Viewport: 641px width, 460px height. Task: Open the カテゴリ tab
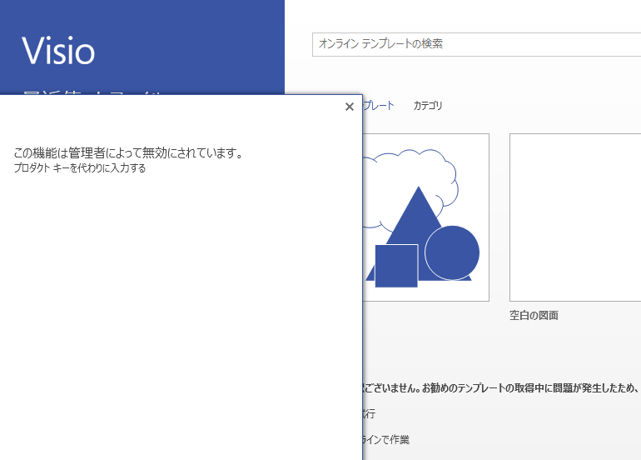428,106
